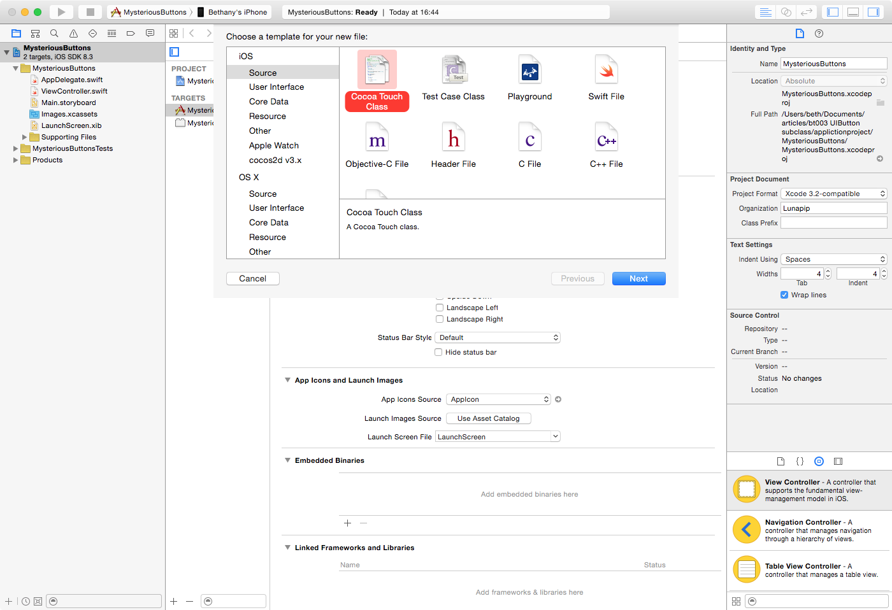Collapse App Icons and Launch Images section
Screen dimensions: 892x610
(x=287, y=380)
